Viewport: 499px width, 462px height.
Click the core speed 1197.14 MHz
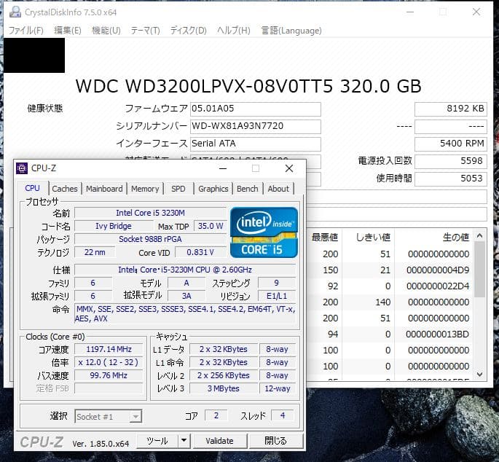click(x=109, y=349)
